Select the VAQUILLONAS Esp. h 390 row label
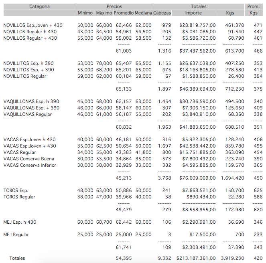Screen dimensions: 266x263 (x=31, y=101)
